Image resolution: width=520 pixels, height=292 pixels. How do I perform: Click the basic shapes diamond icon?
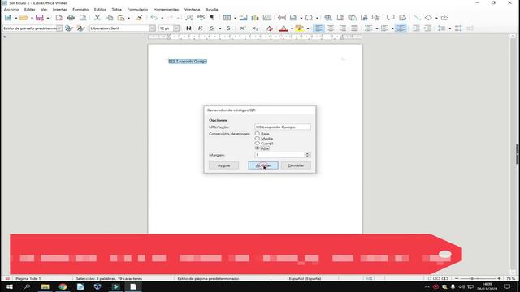(428, 18)
